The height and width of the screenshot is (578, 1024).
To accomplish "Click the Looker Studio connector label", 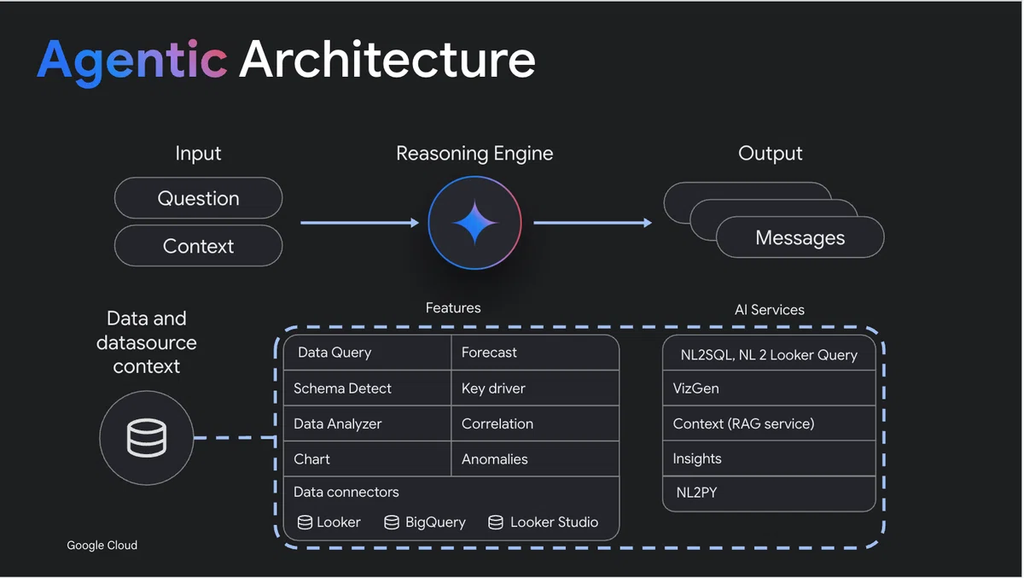I will tap(555, 523).
